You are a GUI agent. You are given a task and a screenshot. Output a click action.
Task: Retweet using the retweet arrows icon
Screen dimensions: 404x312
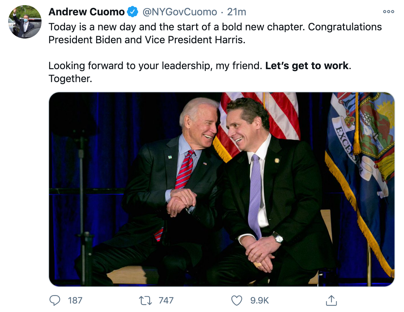click(145, 300)
